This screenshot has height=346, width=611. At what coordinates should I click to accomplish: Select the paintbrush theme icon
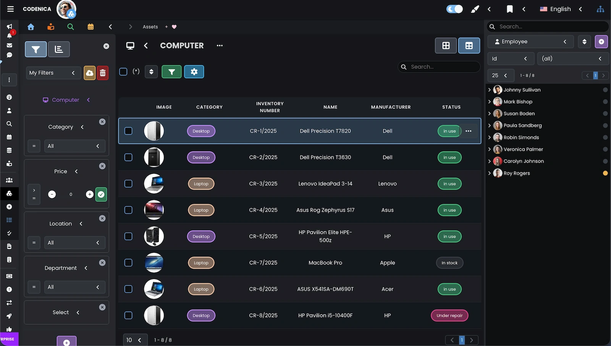475,9
